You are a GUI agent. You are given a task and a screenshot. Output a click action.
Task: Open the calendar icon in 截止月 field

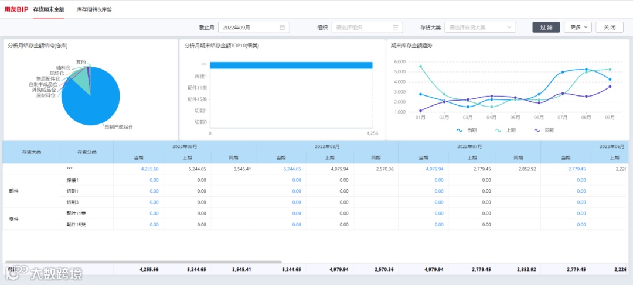(x=282, y=28)
